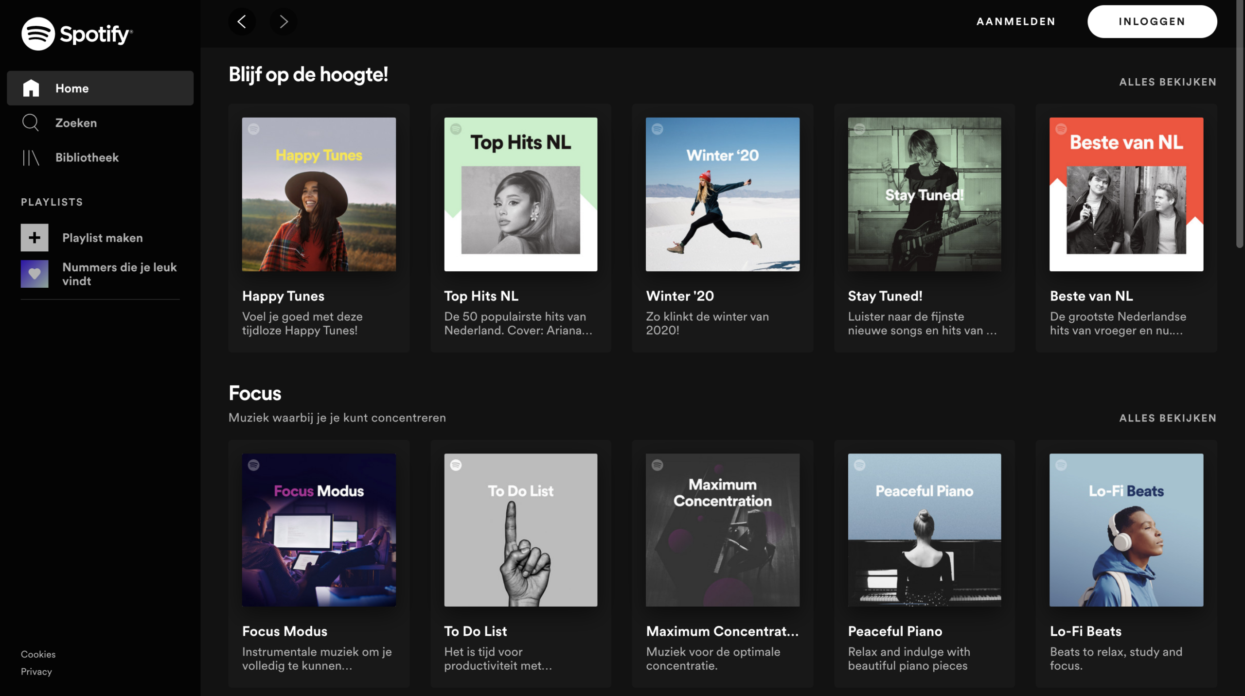Image resolution: width=1245 pixels, height=696 pixels.
Task: Open the Privacy link
Action: coord(36,672)
